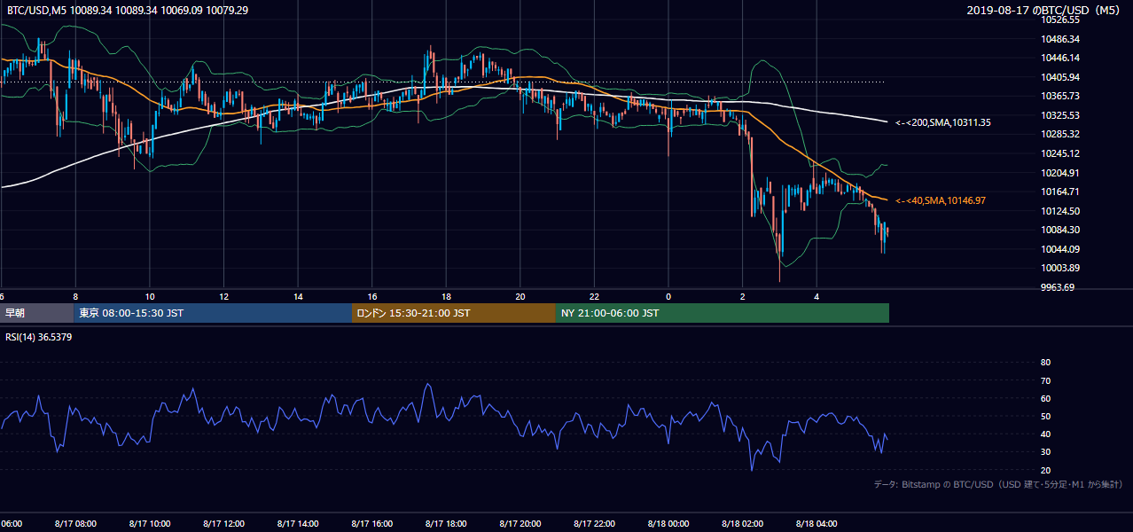Click the 東京 08:00-15:30 JST session bar
The image size is (1133, 532).
point(213,313)
